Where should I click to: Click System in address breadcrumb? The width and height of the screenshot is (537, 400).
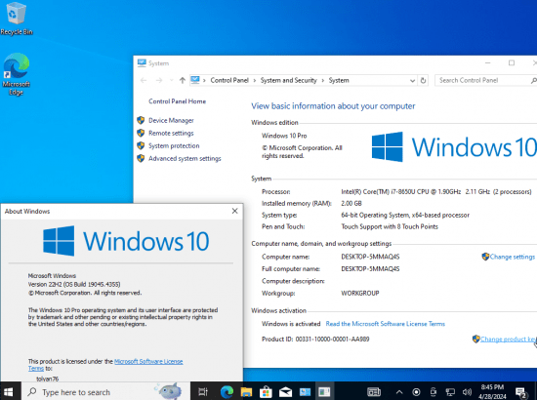[339, 80]
